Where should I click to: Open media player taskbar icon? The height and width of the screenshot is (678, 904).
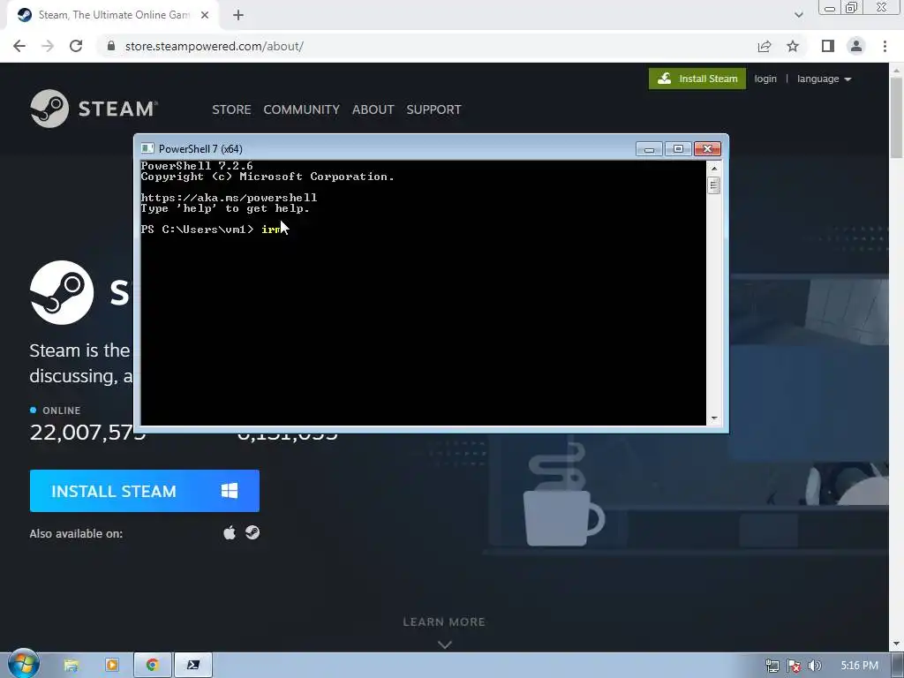[x=111, y=666]
